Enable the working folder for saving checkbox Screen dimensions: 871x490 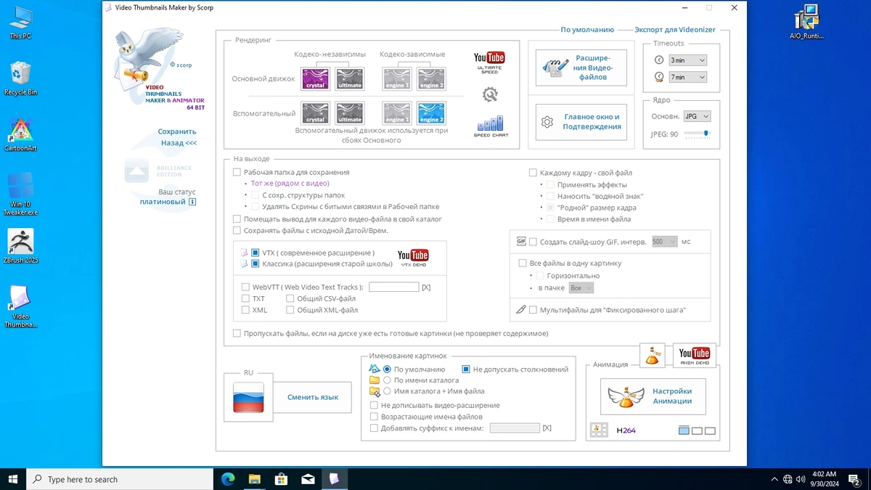237,173
